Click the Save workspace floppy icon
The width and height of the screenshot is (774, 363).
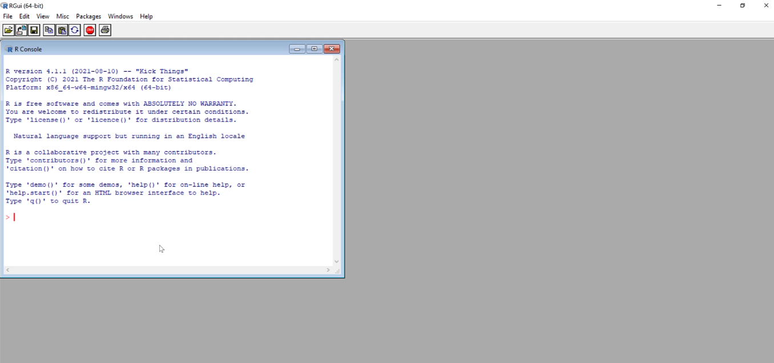(x=34, y=30)
